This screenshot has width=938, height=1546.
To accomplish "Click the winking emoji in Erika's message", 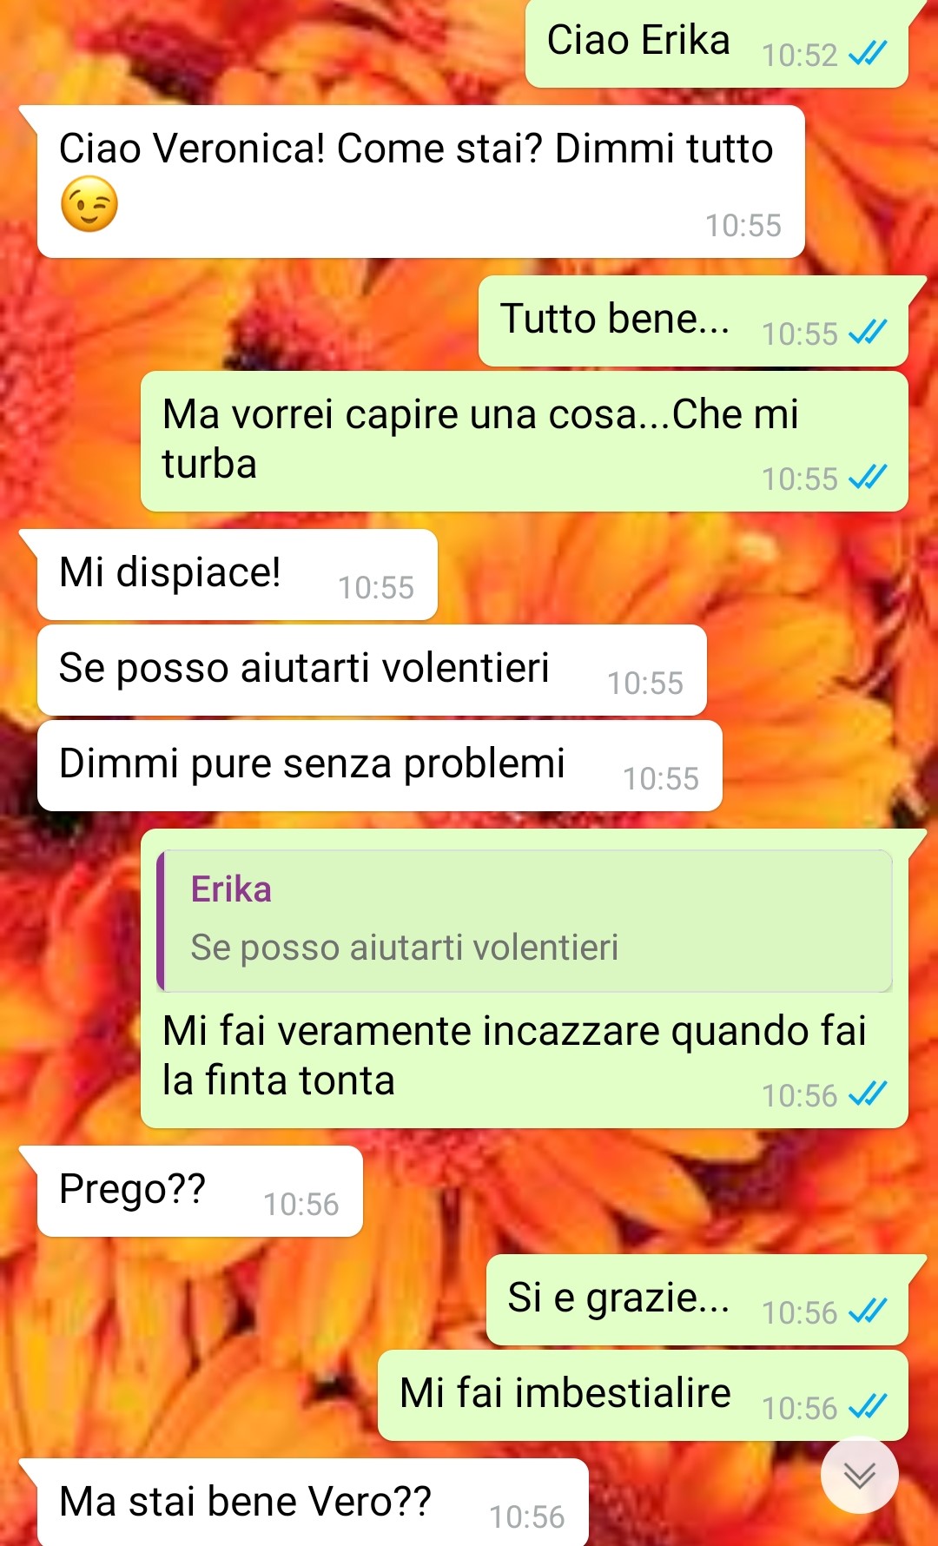I will coord(89,204).
